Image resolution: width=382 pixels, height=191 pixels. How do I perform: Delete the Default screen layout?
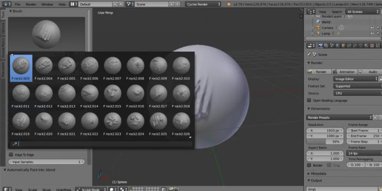[x=121, y=4]
